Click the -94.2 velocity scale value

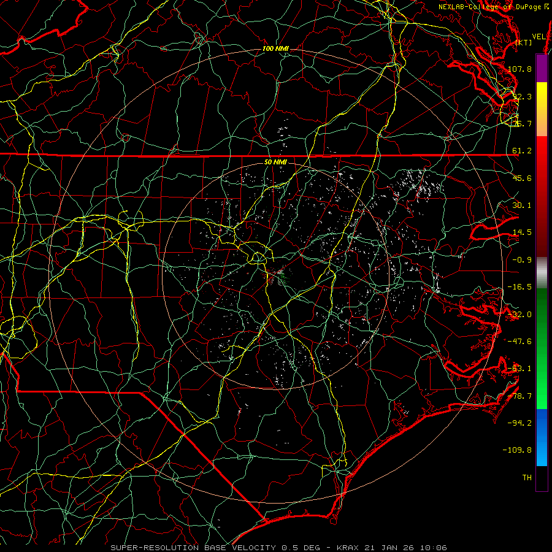tap(519, 423)
